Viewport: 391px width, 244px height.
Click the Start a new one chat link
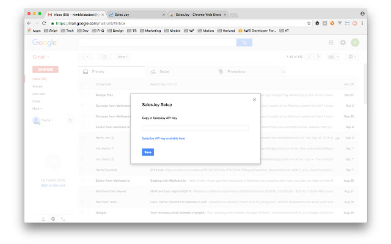click(x=53, y=185)
